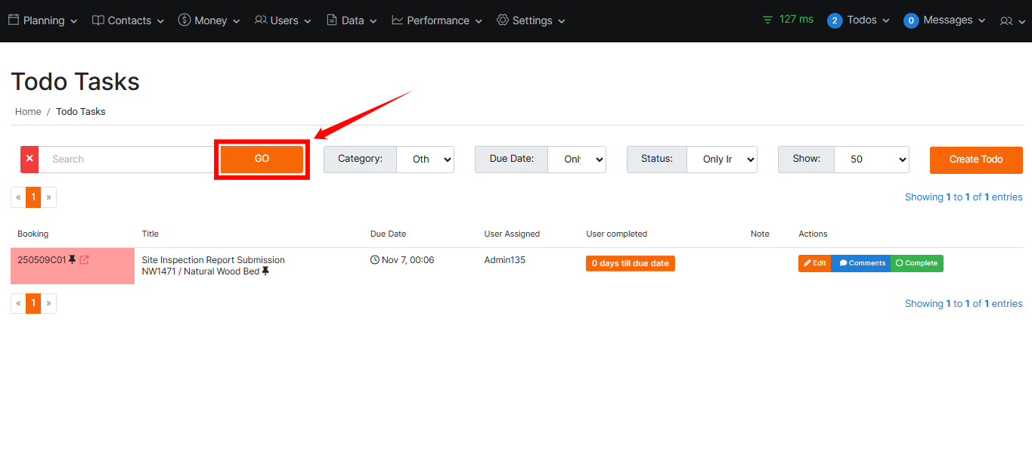
Task: Click the blue Todos count badge
Action: tap(834, 21)
